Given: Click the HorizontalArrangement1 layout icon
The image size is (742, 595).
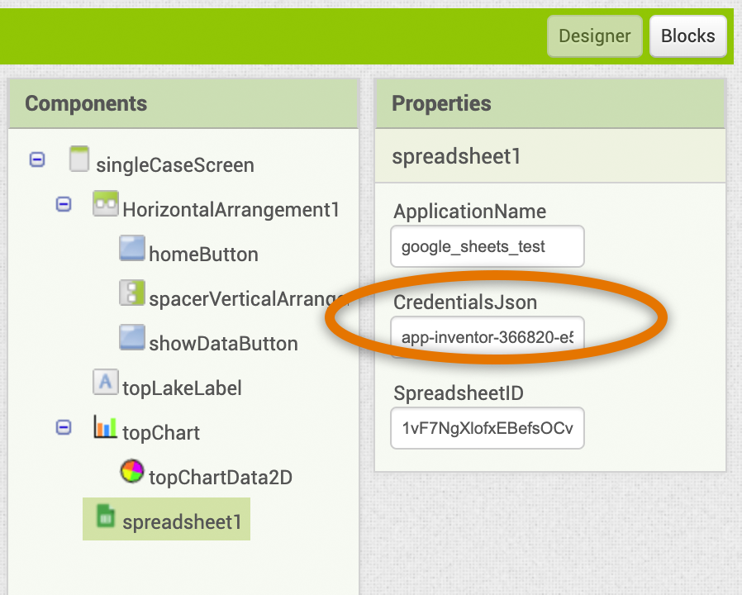Looking at the screenshot, I should 106,203.
